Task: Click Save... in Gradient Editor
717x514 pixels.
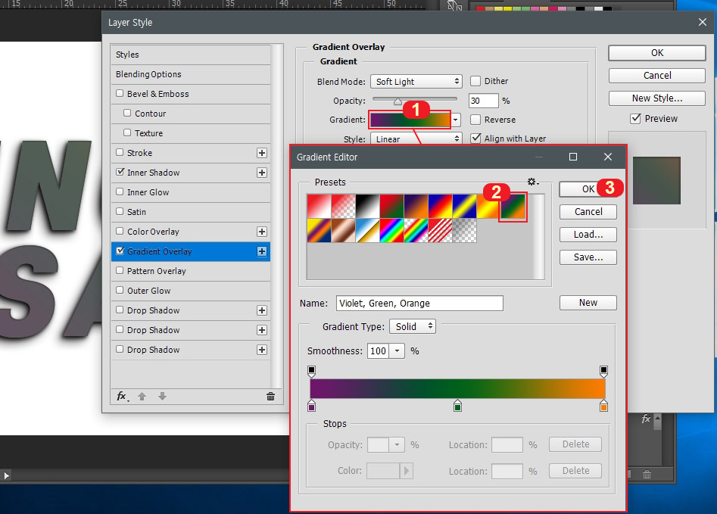Action: (588, 257)
